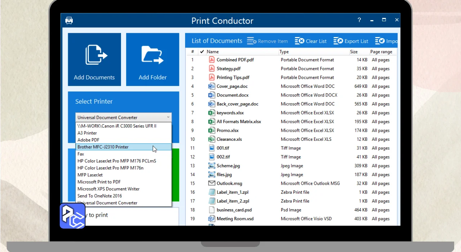Viewport: 461px width, 252px height.
Task: Click the Add Documents icon tile
Action: pyautogui.click(x=94, y=59)
